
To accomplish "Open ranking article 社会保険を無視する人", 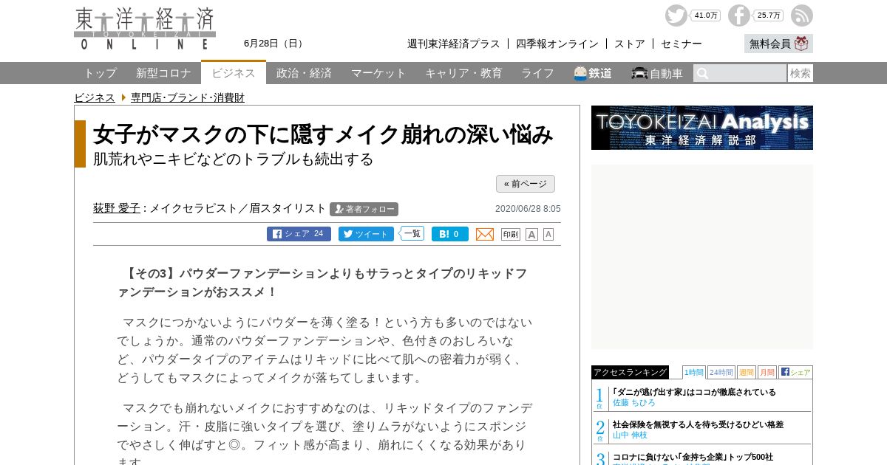I will pos(698,424).
